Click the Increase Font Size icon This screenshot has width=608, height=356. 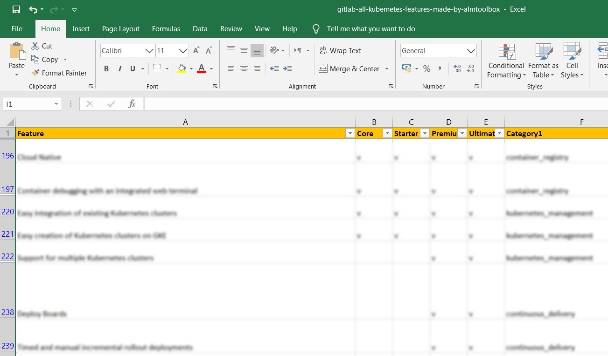click(196, 50)
